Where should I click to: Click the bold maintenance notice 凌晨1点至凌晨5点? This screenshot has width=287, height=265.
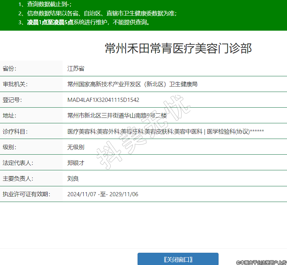(50, 22)
